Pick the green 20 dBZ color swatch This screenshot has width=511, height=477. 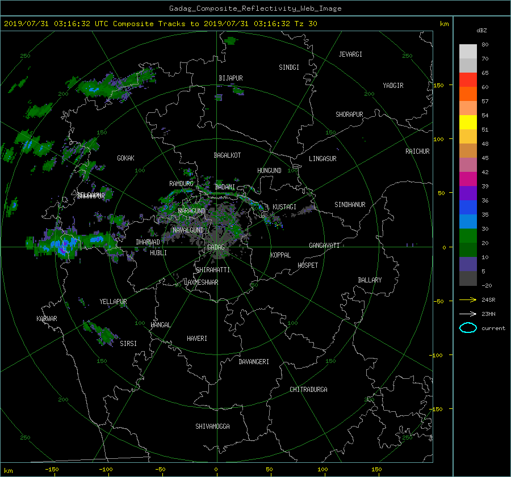coord(468,235)
